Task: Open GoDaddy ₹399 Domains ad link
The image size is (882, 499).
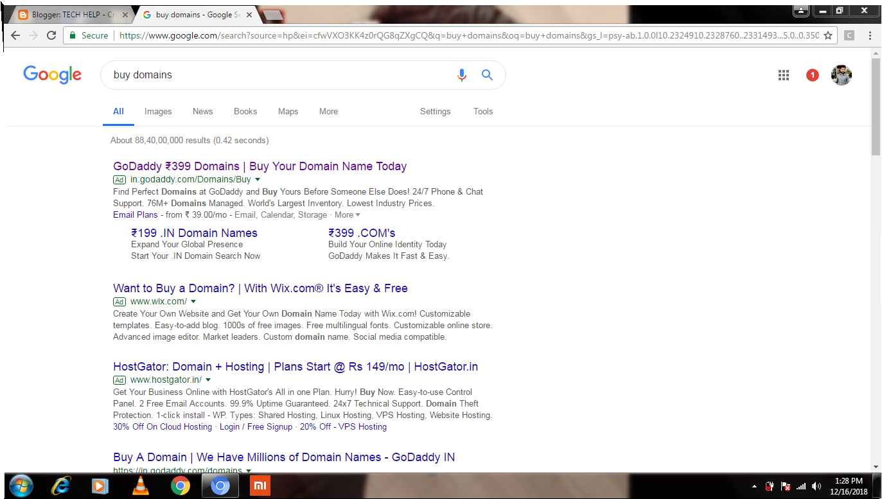Action: 260,166
